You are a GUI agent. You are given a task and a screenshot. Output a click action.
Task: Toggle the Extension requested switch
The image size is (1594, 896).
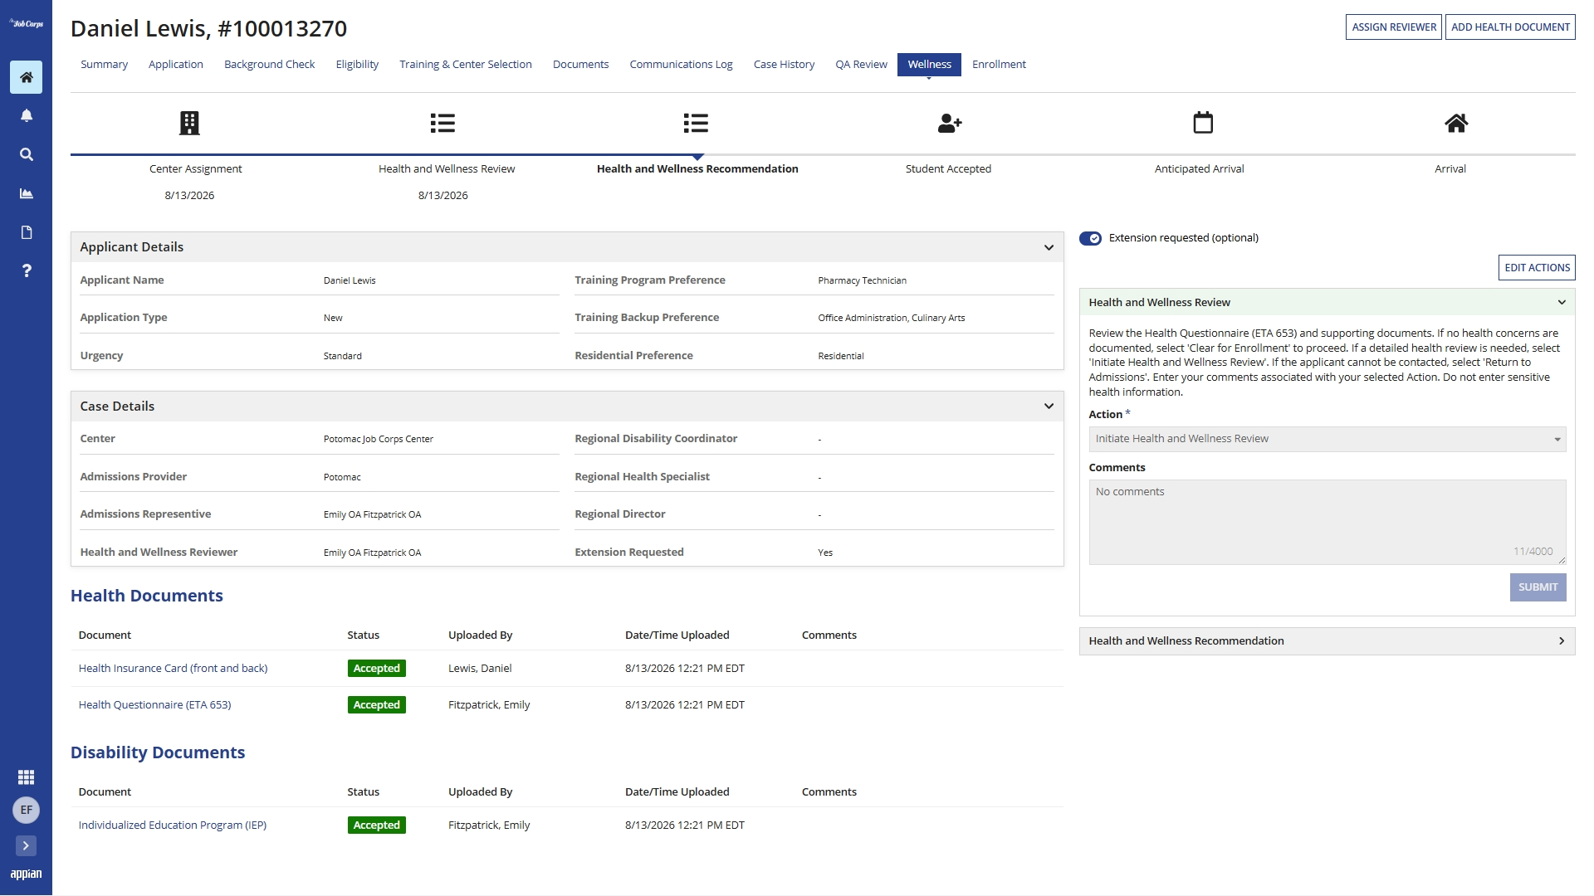click(1090, 239)
